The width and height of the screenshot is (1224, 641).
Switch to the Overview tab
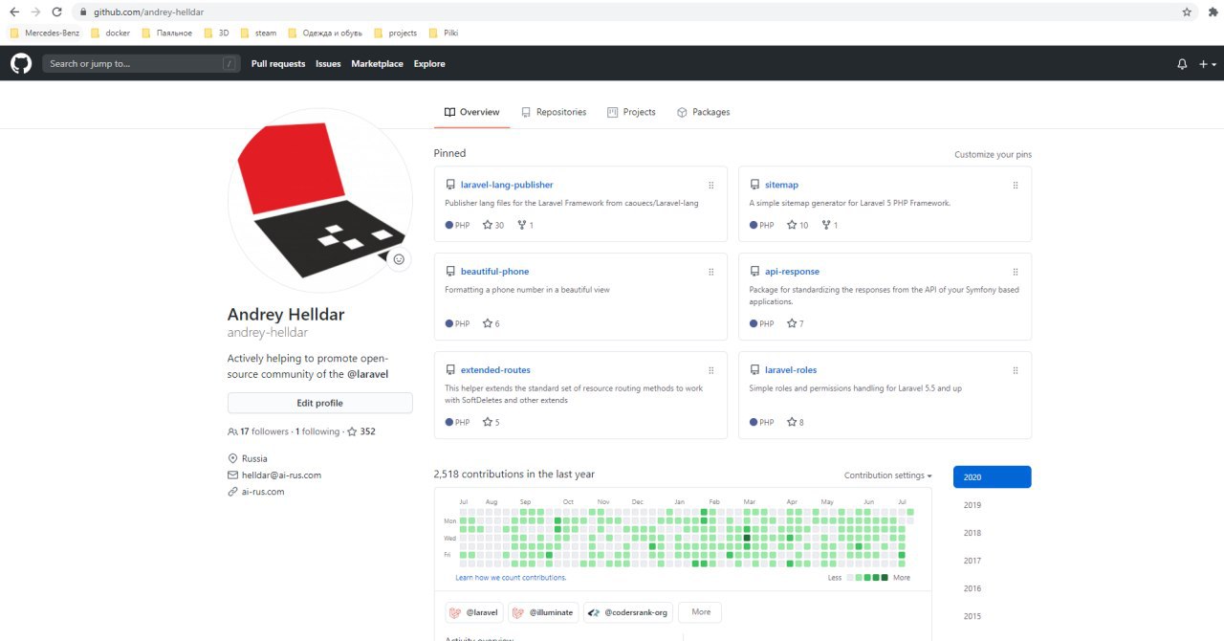471,112
